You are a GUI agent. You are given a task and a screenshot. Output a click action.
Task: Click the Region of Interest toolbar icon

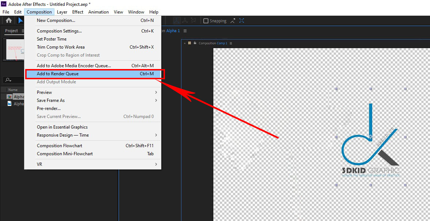(242, 21)
